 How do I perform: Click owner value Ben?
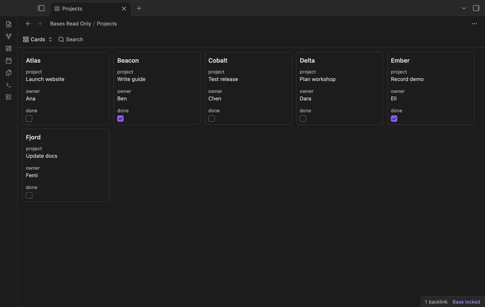[x=122, y=99]
